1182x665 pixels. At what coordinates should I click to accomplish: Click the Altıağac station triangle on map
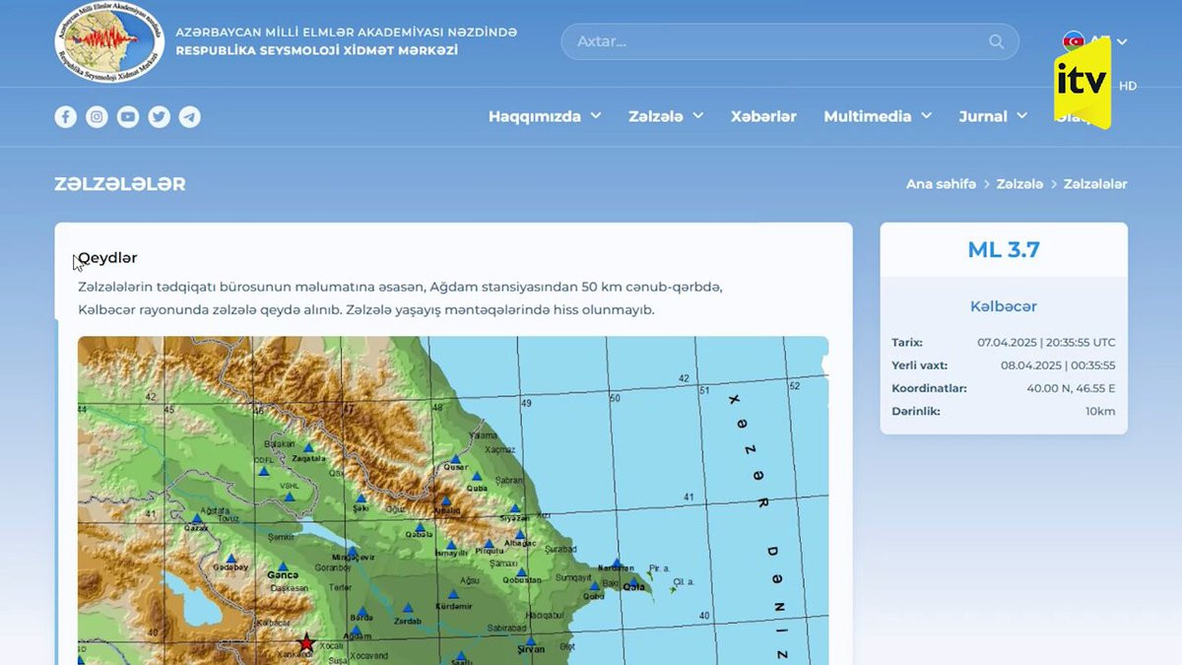pyautogui.click(x=520, y=535)
